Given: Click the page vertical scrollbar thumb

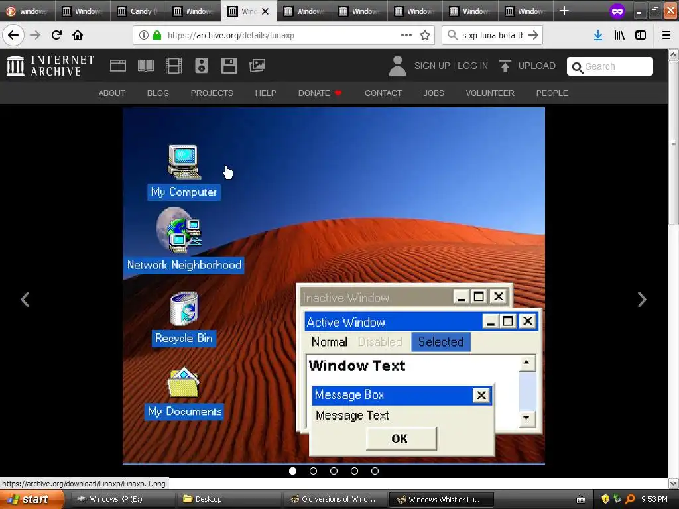Looking at the screenshot, I should pyautogui.click(x=674, y=143).
